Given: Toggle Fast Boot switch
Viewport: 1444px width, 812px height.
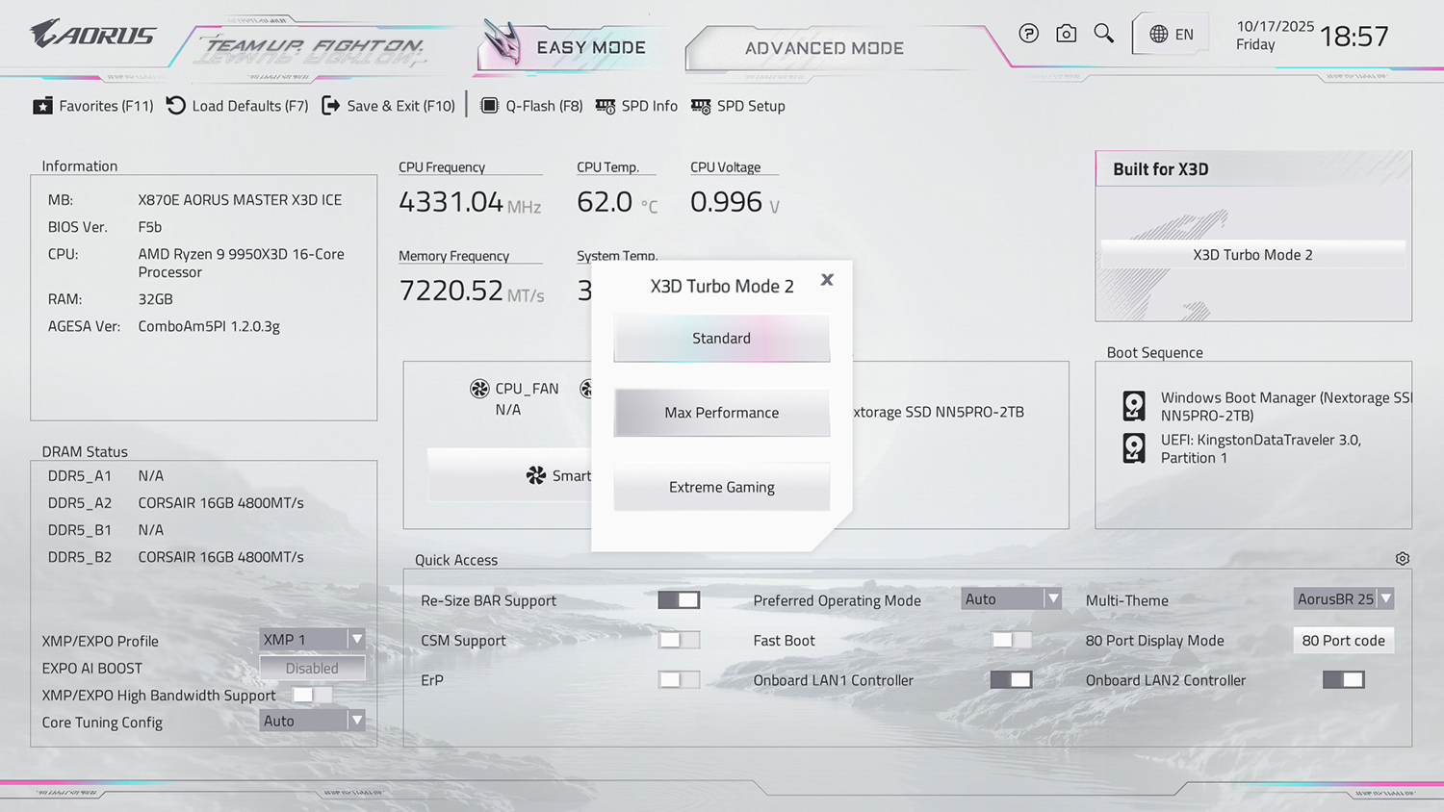Looking at the screenshot, I should (x=1011, y=640).
